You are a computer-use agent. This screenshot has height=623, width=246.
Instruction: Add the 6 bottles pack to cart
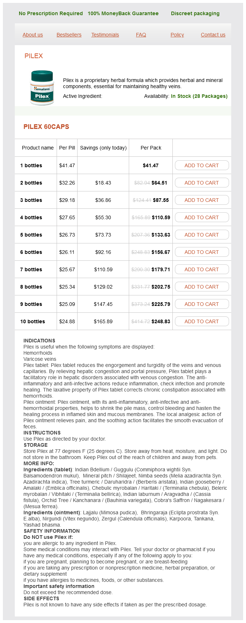[202, 252]
